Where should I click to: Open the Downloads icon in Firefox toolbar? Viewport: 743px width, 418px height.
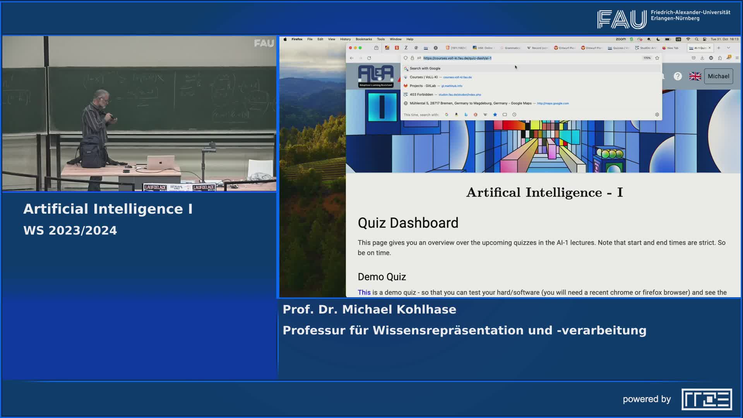pos(702,58)
